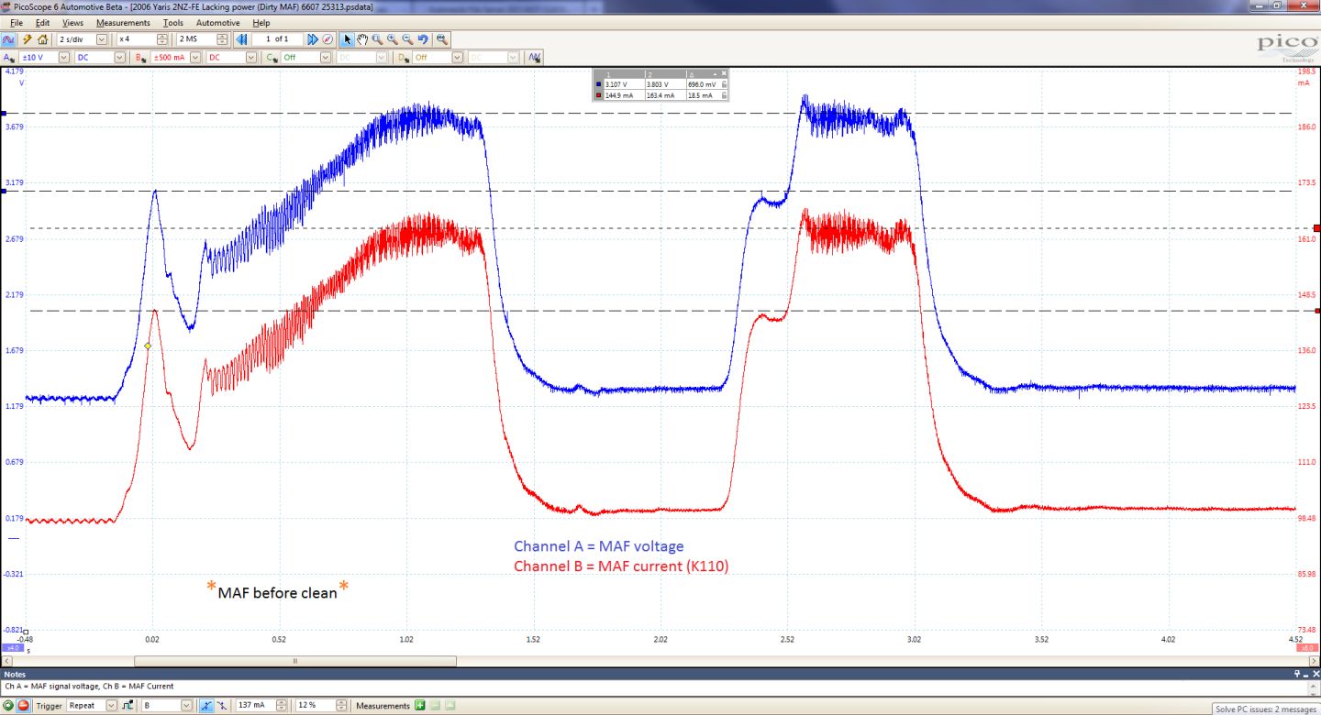Select the Scope mode icon

pos(8,39)
